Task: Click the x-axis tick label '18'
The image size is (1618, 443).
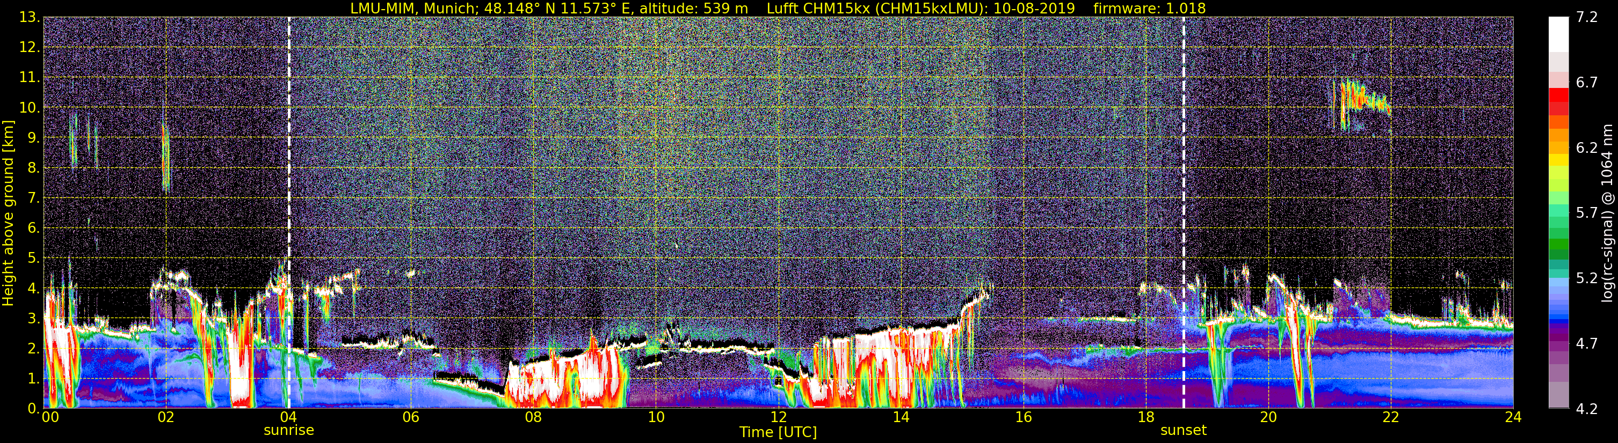Action: [x=1145, y=418]
